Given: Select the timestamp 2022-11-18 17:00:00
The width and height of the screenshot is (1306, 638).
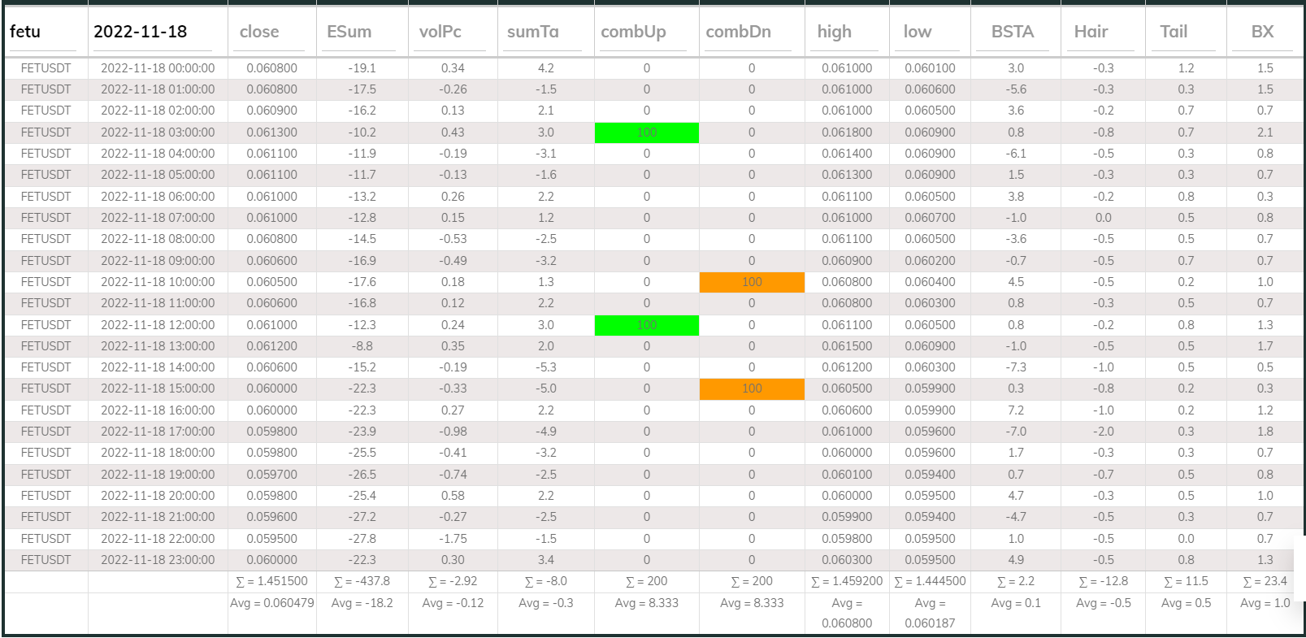Looking at the screenshot, I should [x=158, y=432].
